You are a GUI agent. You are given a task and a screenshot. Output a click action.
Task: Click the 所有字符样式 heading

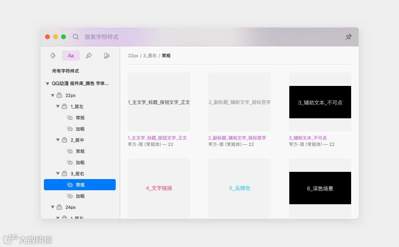click(x=65, y=71)
